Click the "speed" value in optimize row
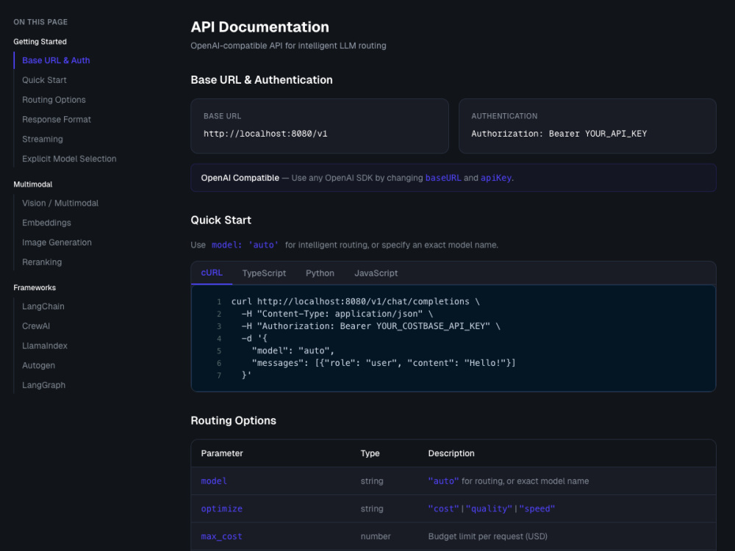This screenshot has height=551, width=735. (x=537, y=509)
